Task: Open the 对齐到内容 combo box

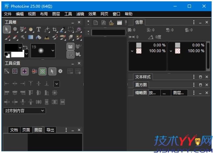Action: [x=24, y=111]
